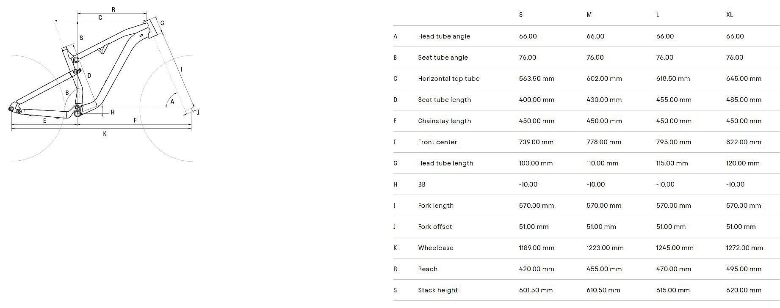Click the "Head tube angle" row label
Screen dimensions: 780x308
pos(444,36)
